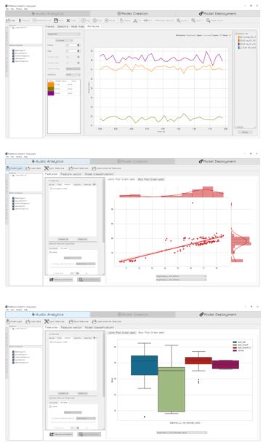Switch to the Heat map tab
This screenshot has height=448, width=266.
pyautogui.click(x=78, y=26)
